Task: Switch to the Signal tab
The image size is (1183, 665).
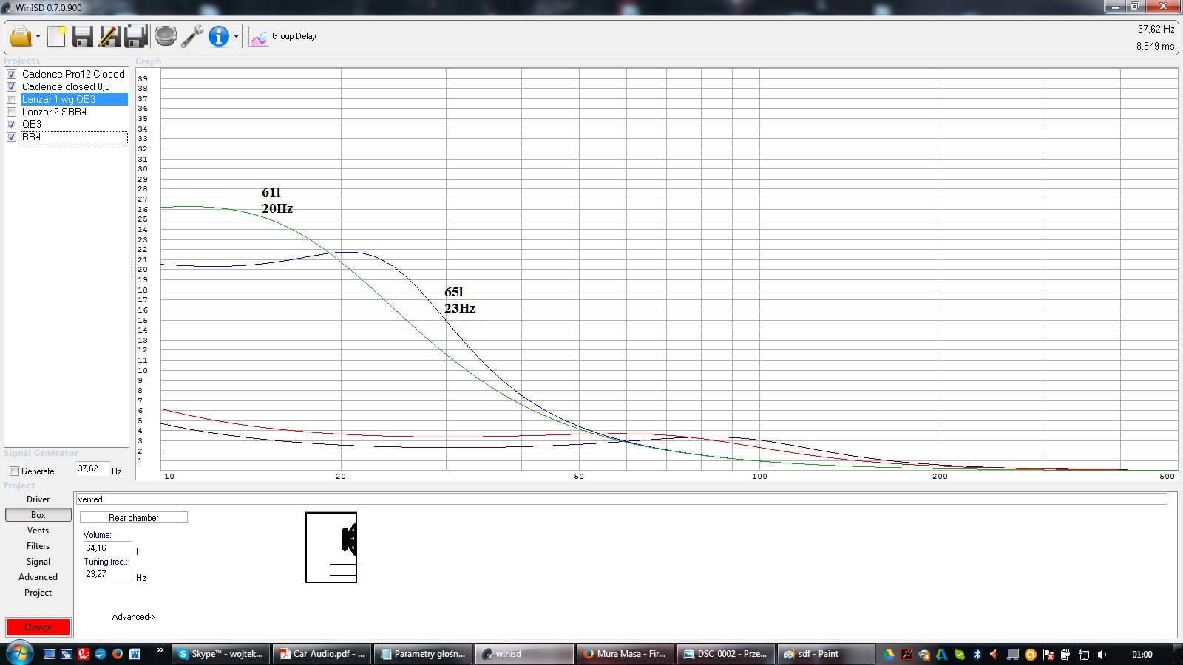Action: (38, 562)
